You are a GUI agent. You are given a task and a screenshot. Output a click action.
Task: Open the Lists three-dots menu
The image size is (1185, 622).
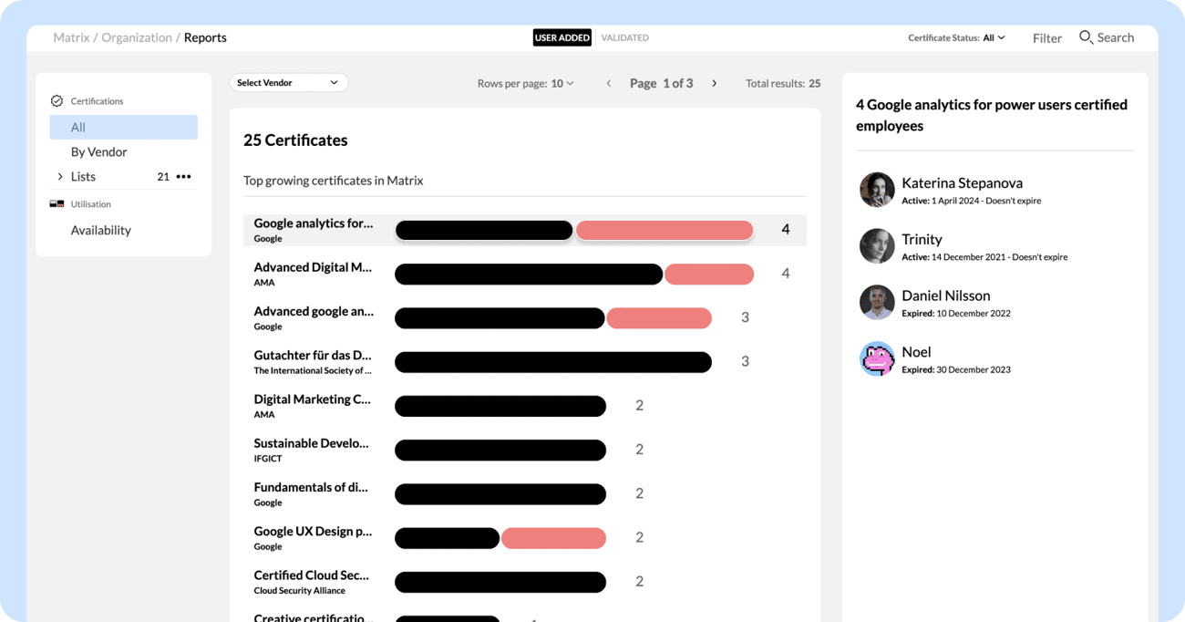[184, 177]
